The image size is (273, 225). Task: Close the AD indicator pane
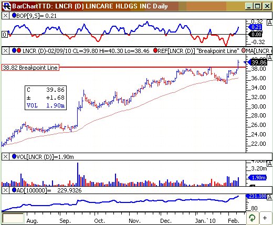coord(5,190)
